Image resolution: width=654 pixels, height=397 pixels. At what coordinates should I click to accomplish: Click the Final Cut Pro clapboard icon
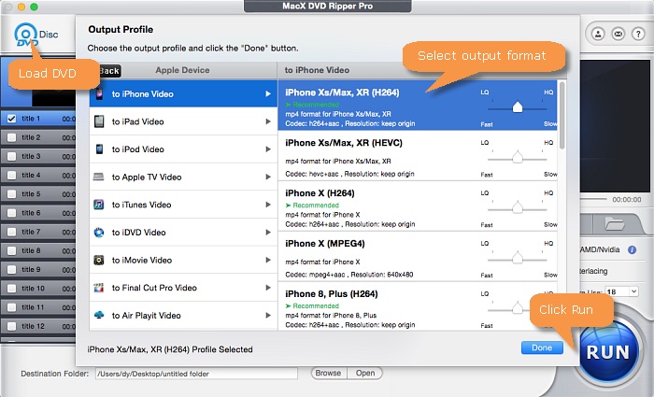pos(99,288)
